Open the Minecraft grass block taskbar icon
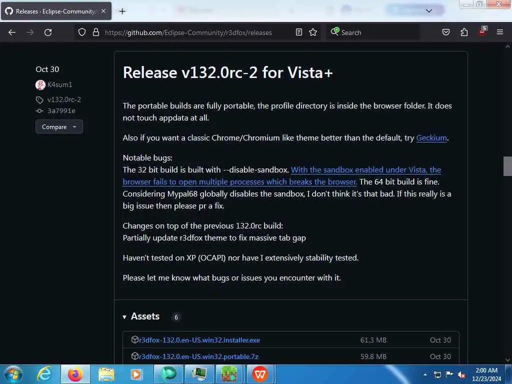512x384 pixels. click(x=229, y=374)
